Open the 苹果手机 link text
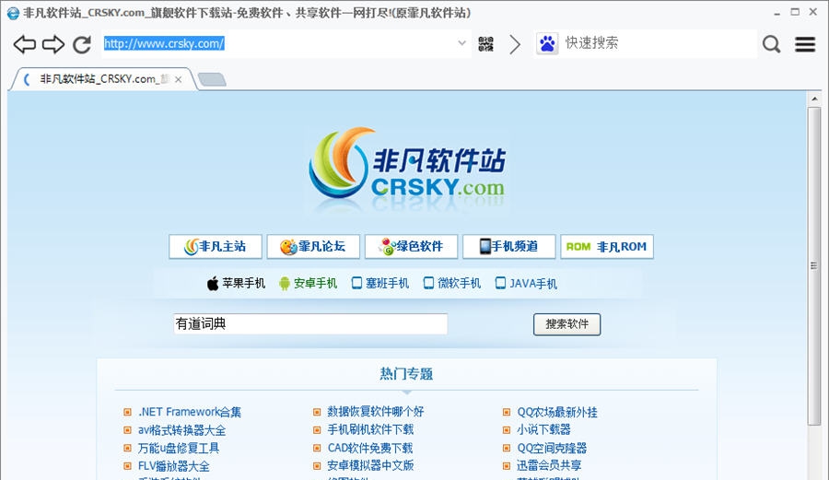Screen dimensions: 829x480 pos(244,284)
